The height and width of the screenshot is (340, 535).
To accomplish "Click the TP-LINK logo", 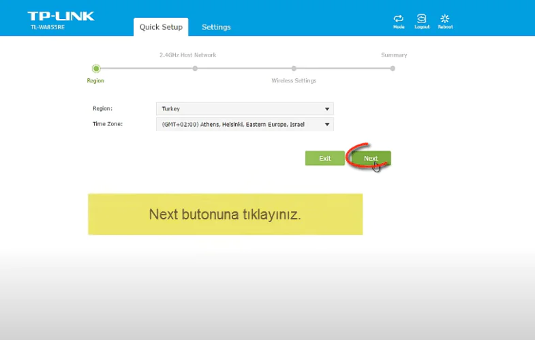I will pos(61,16).
